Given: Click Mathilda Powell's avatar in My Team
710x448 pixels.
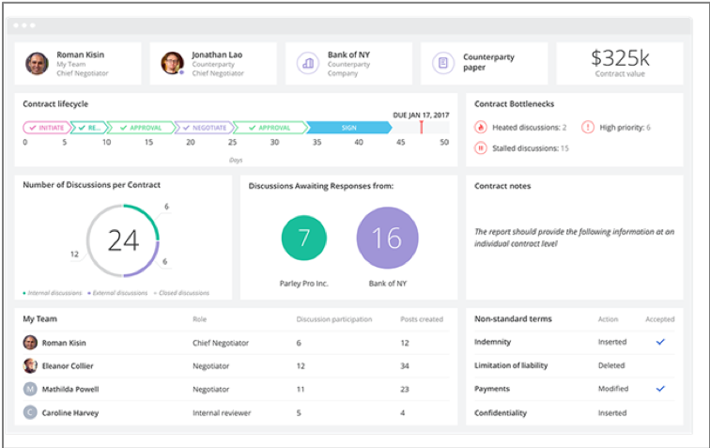Looking at the screenshot, I should point(30,389).
